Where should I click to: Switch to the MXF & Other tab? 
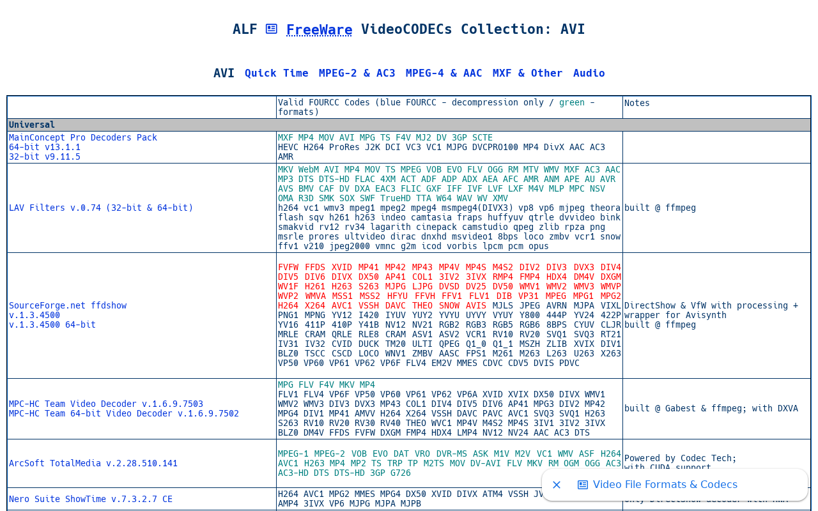tap(528, 73)
